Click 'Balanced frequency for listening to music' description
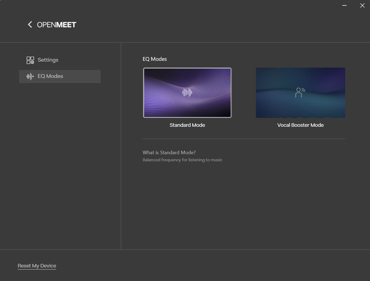This screenshot has height=281, width=370. 182,160
